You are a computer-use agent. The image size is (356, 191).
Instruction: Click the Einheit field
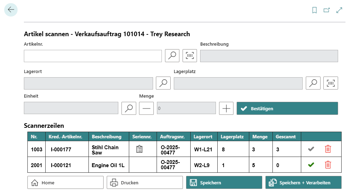[x=71, y=108]
